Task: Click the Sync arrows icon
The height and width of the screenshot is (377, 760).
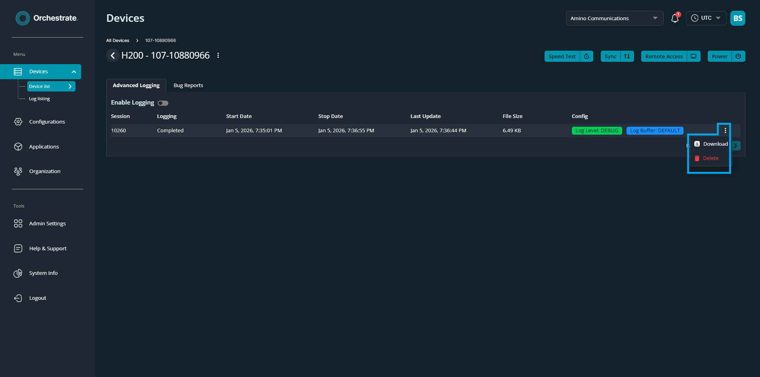Action: point(627,56)
